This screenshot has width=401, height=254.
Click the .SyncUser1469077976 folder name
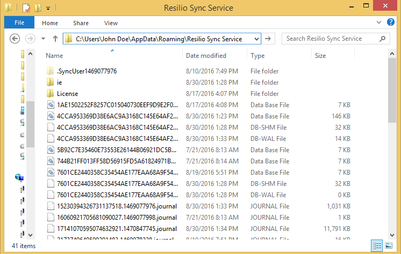pyautogui.click(x=87, y=71)
